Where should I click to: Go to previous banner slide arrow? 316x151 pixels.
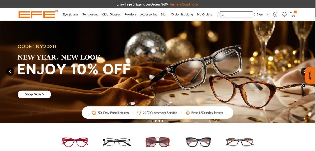point(10,72)
